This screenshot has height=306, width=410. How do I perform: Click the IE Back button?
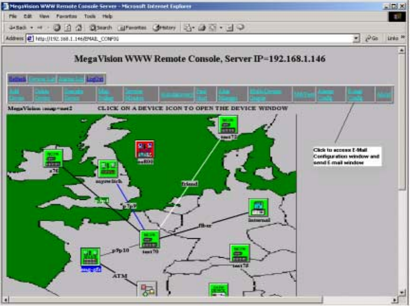click(18, 27)
